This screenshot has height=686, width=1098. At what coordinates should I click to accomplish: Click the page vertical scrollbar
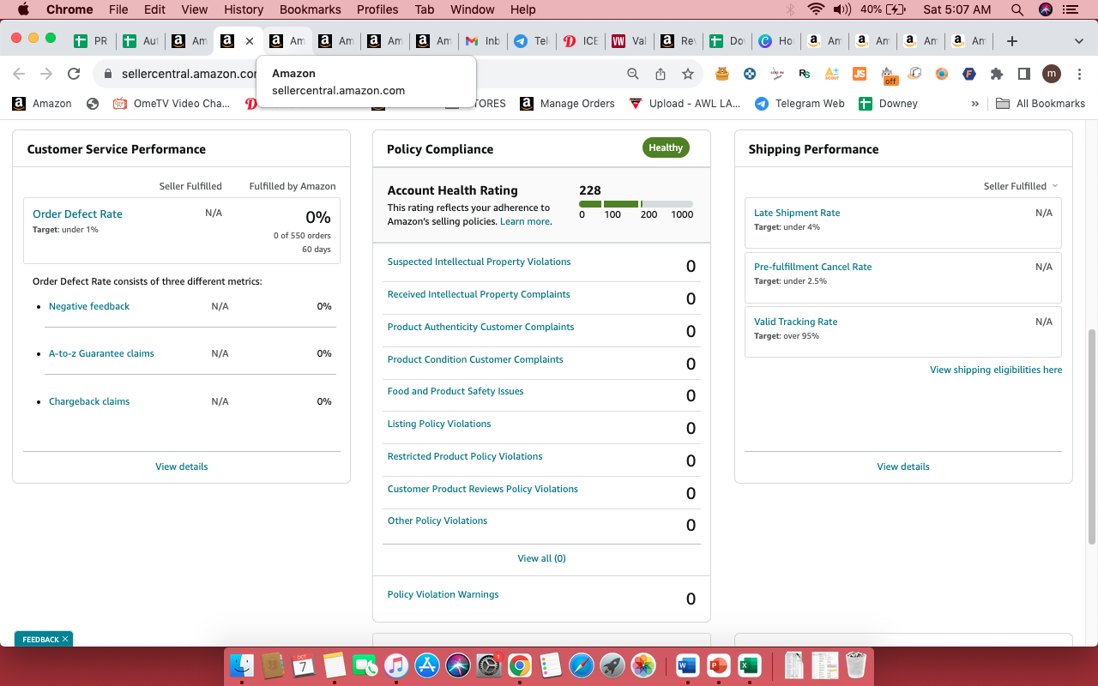(1091, 437)
